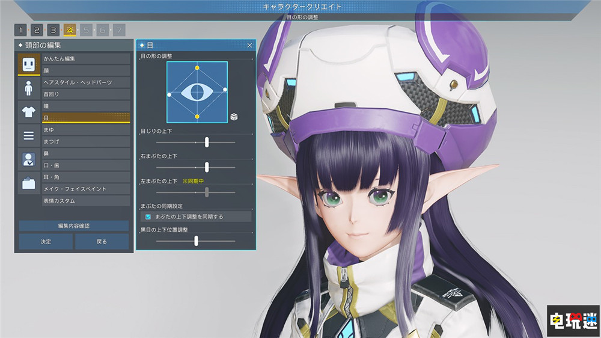Click the ※同期中 sync notice text
601x338 pixels.
pos(193,181)
